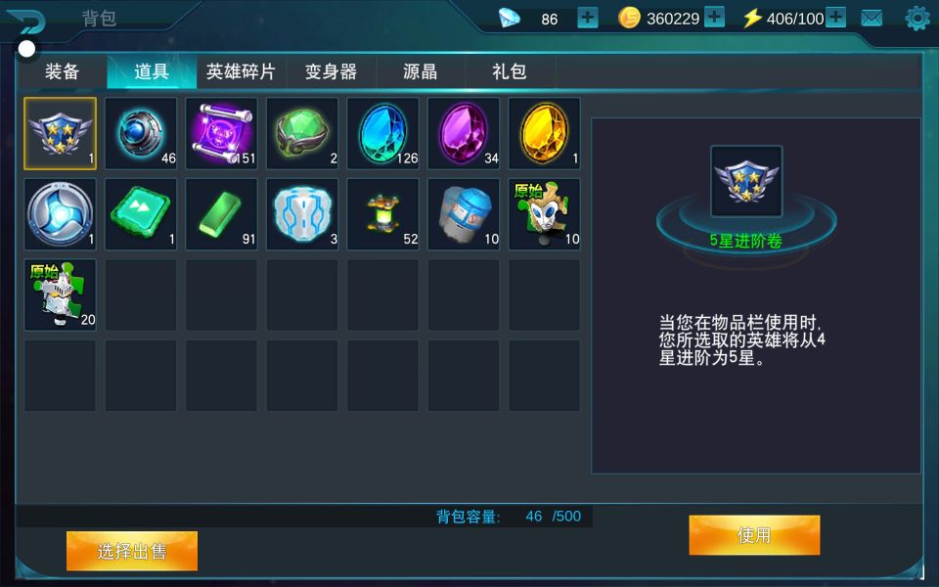Viewport: 939px width, 587px height.
Task: Add gold coins with plus button
Action: [x=714, y=17]
